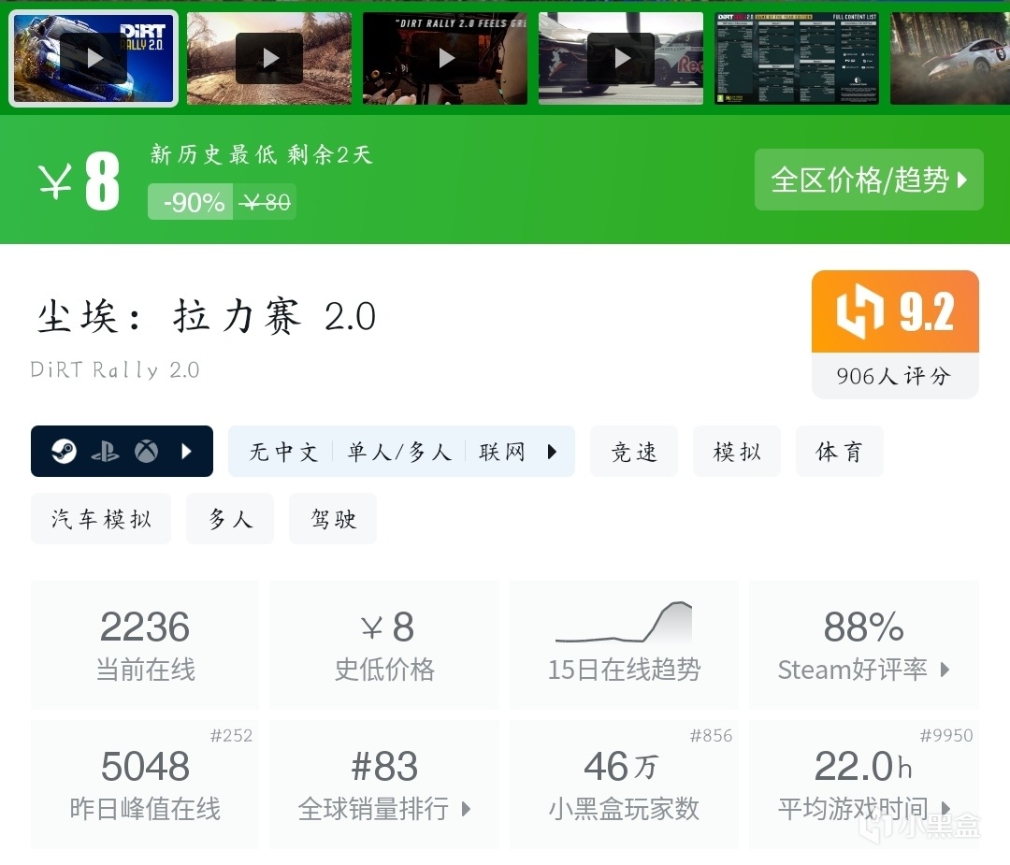Expand the platforms list arrow
This screenshot has width=1010, height=865.
(186, 452)
